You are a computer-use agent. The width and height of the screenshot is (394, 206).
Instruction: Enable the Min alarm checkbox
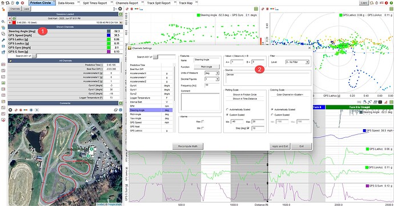(x=203, y=128)
